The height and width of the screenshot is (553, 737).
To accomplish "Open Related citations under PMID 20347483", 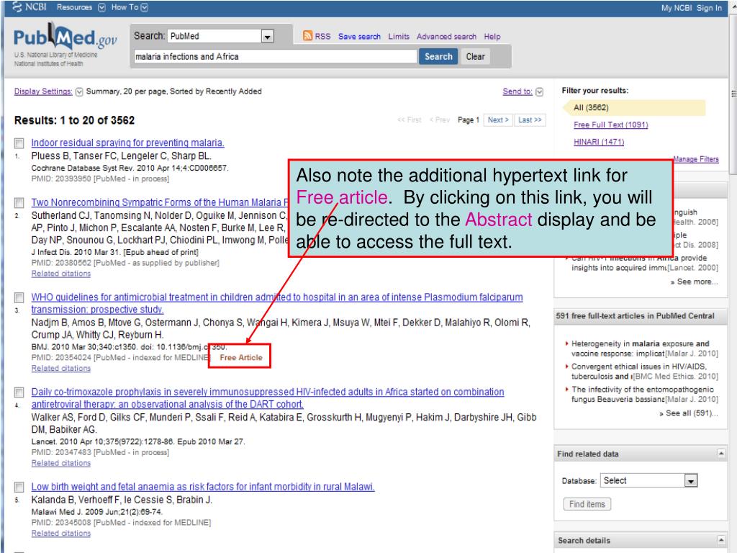I will coord(61,463).
